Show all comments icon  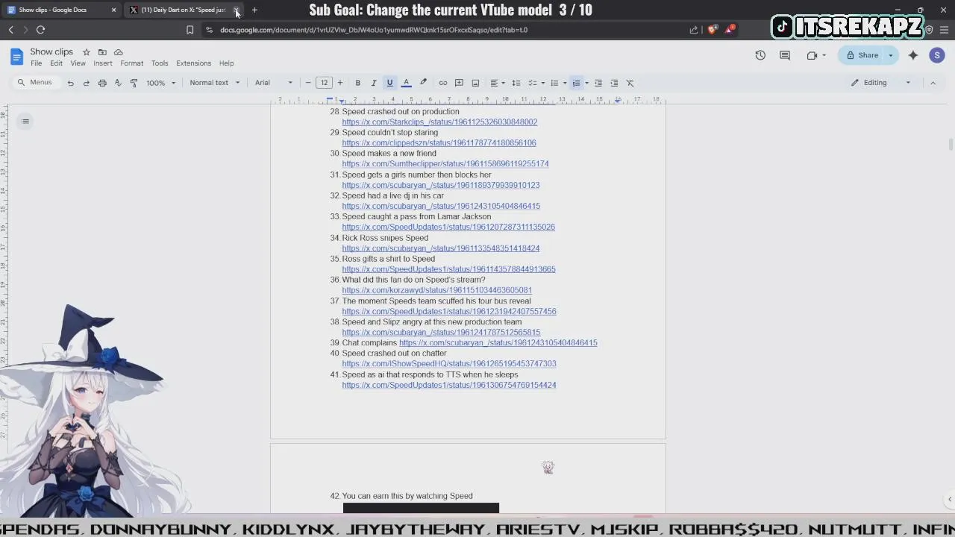785,55
